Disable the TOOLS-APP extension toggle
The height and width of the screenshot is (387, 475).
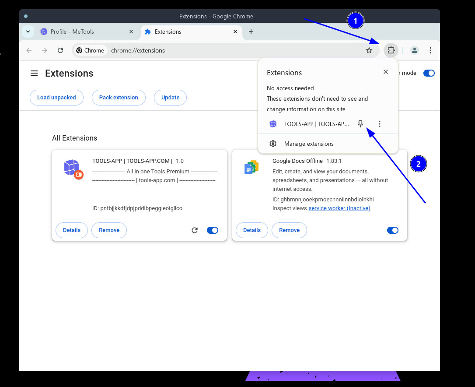[213, 230]
